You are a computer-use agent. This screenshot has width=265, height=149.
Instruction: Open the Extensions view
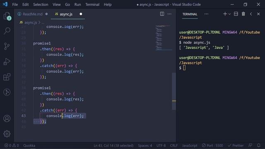[x=7, y=77]
